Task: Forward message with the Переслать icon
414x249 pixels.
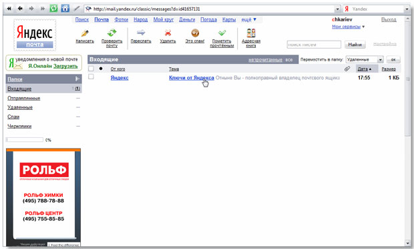Action: click(x=141, y=33)
